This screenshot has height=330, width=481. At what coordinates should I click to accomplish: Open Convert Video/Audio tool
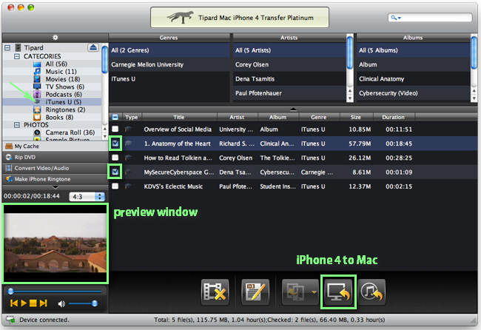[x=55, y=168]
